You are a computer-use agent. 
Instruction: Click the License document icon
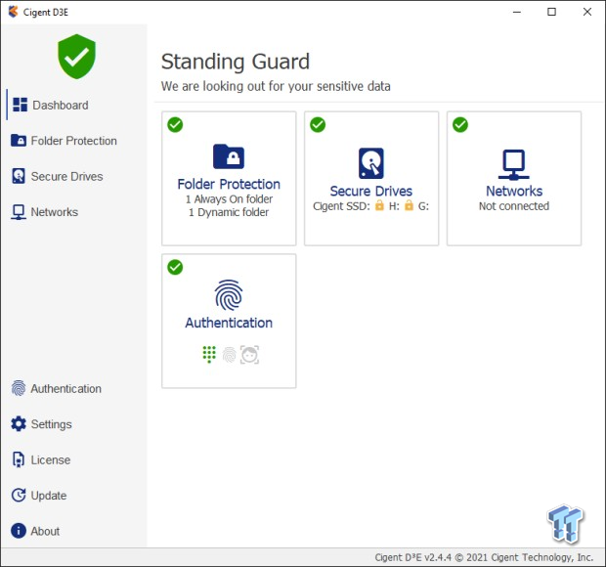click(x=19, y=459)
